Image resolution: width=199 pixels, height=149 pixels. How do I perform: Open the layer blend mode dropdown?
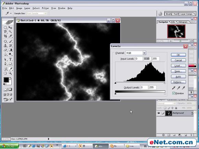pyautogui.click(x=174, y=103)
